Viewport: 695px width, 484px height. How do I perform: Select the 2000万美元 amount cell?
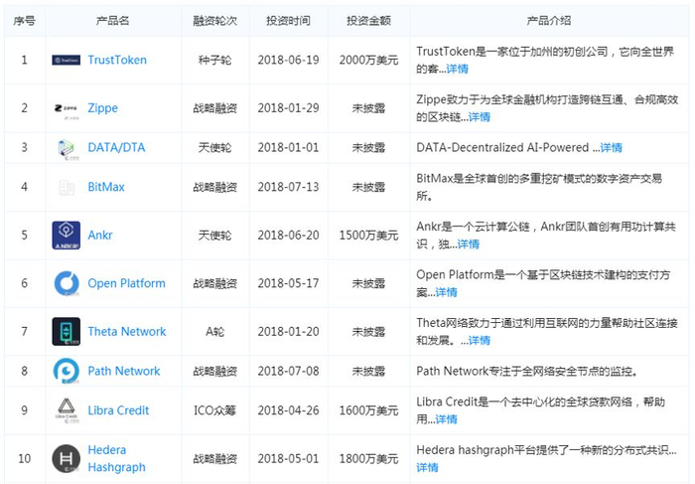click(x=368, y=60)
